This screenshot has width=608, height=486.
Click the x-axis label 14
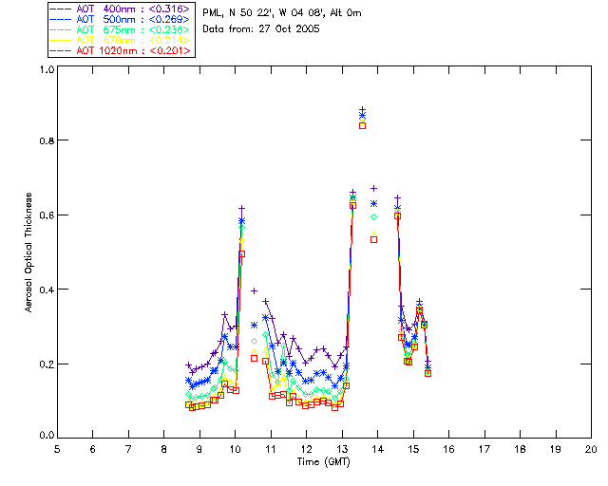pyautogui.click(x=378, y=449)
